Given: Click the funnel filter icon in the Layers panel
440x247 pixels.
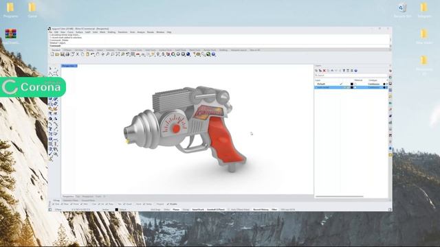Looking at the screenshot, I should pyautogui.click(x=344, y=71).
